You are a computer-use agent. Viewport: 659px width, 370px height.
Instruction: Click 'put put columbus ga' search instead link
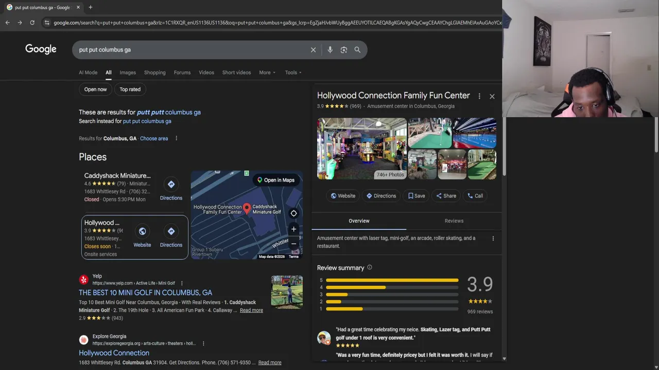[x=147, y=121]
